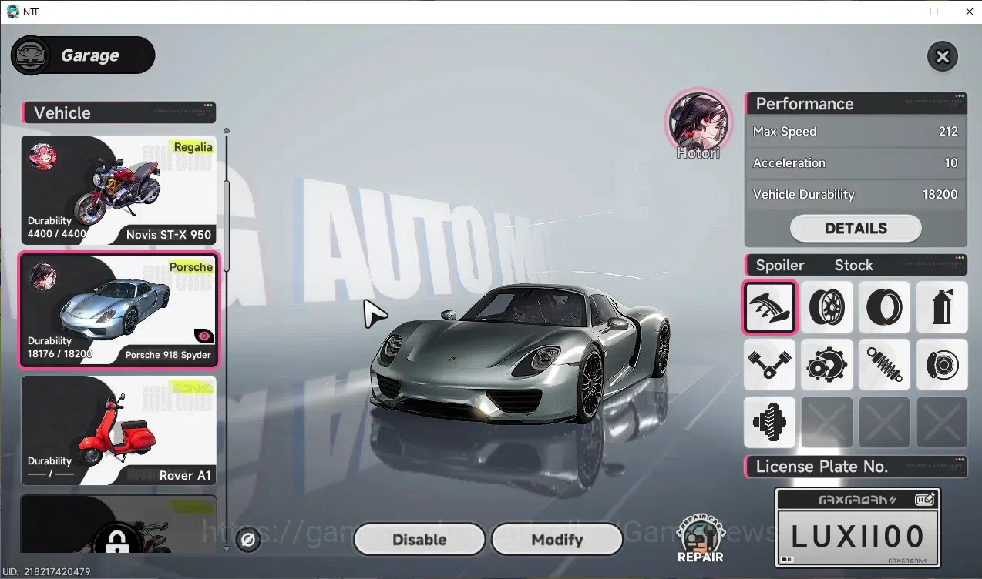Viewport: 982px width, 579px height.
Task: Select the suspension spring modification slot
Action: 884,364
